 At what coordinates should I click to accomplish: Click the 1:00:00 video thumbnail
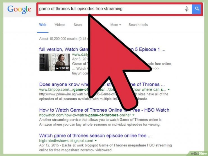point(55,62)
